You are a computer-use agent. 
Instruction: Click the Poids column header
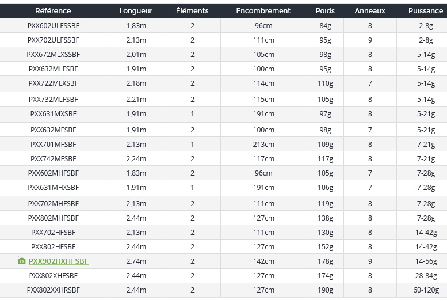pyautogui.click(x=325, y=11)
